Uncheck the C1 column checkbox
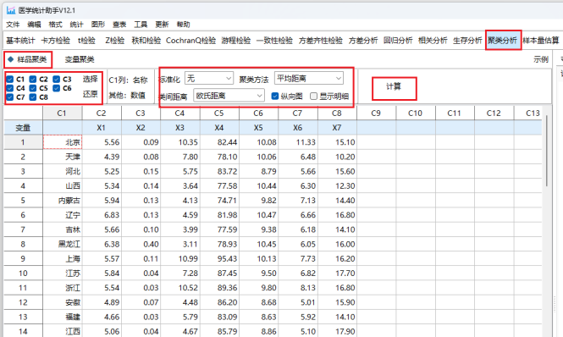563x337 pixels. 9,79
